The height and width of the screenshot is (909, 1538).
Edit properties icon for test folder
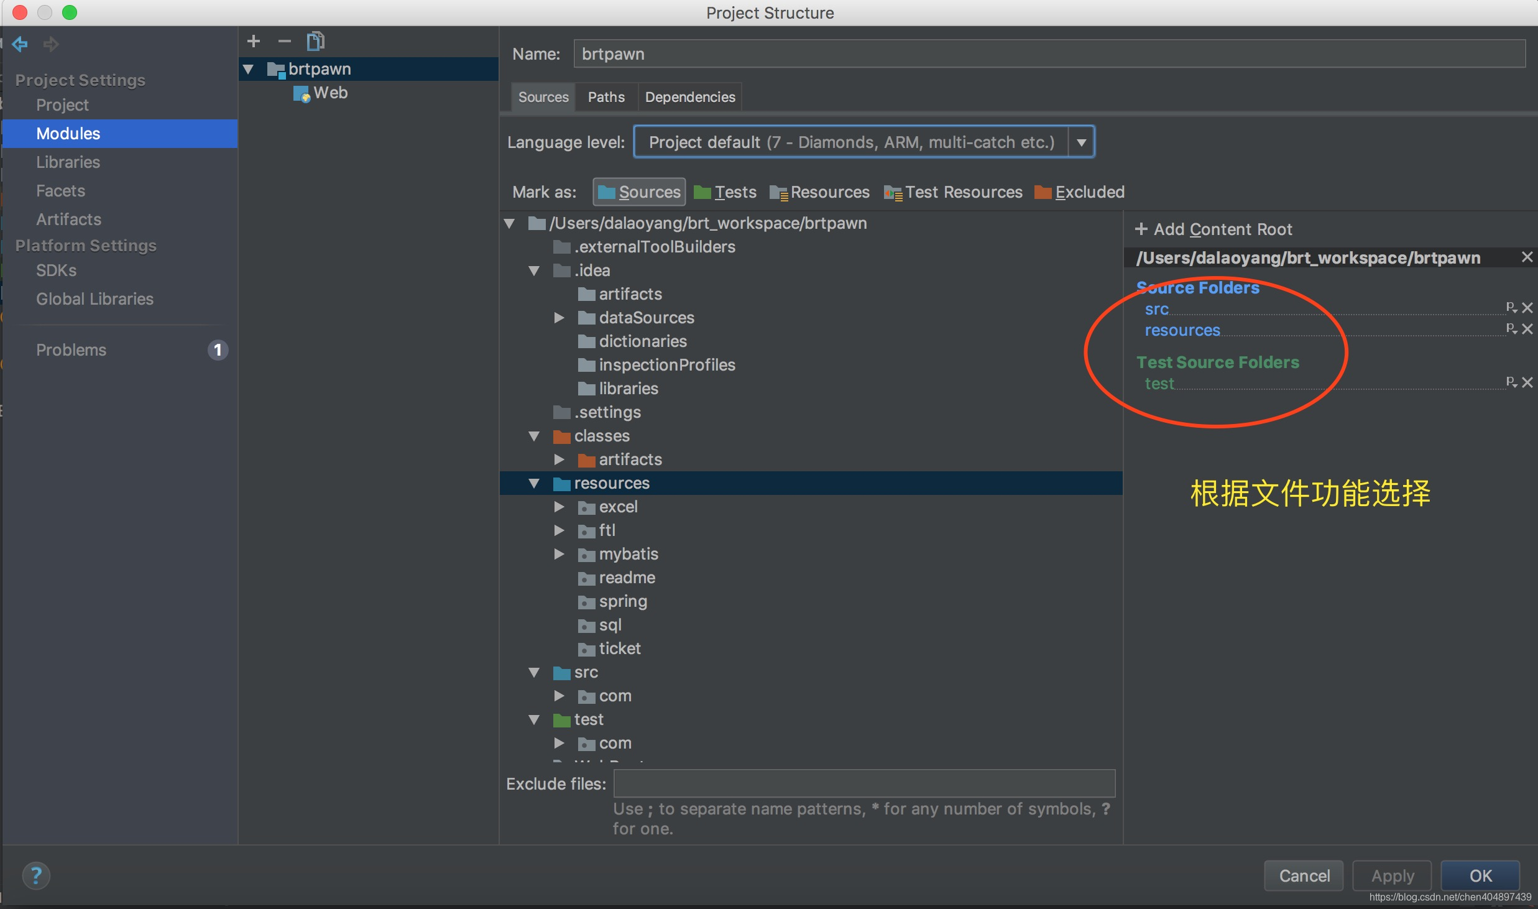click(x=1511, y=382)
